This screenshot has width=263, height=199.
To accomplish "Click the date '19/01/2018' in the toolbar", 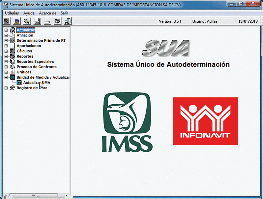I will [x=248, y=21].
